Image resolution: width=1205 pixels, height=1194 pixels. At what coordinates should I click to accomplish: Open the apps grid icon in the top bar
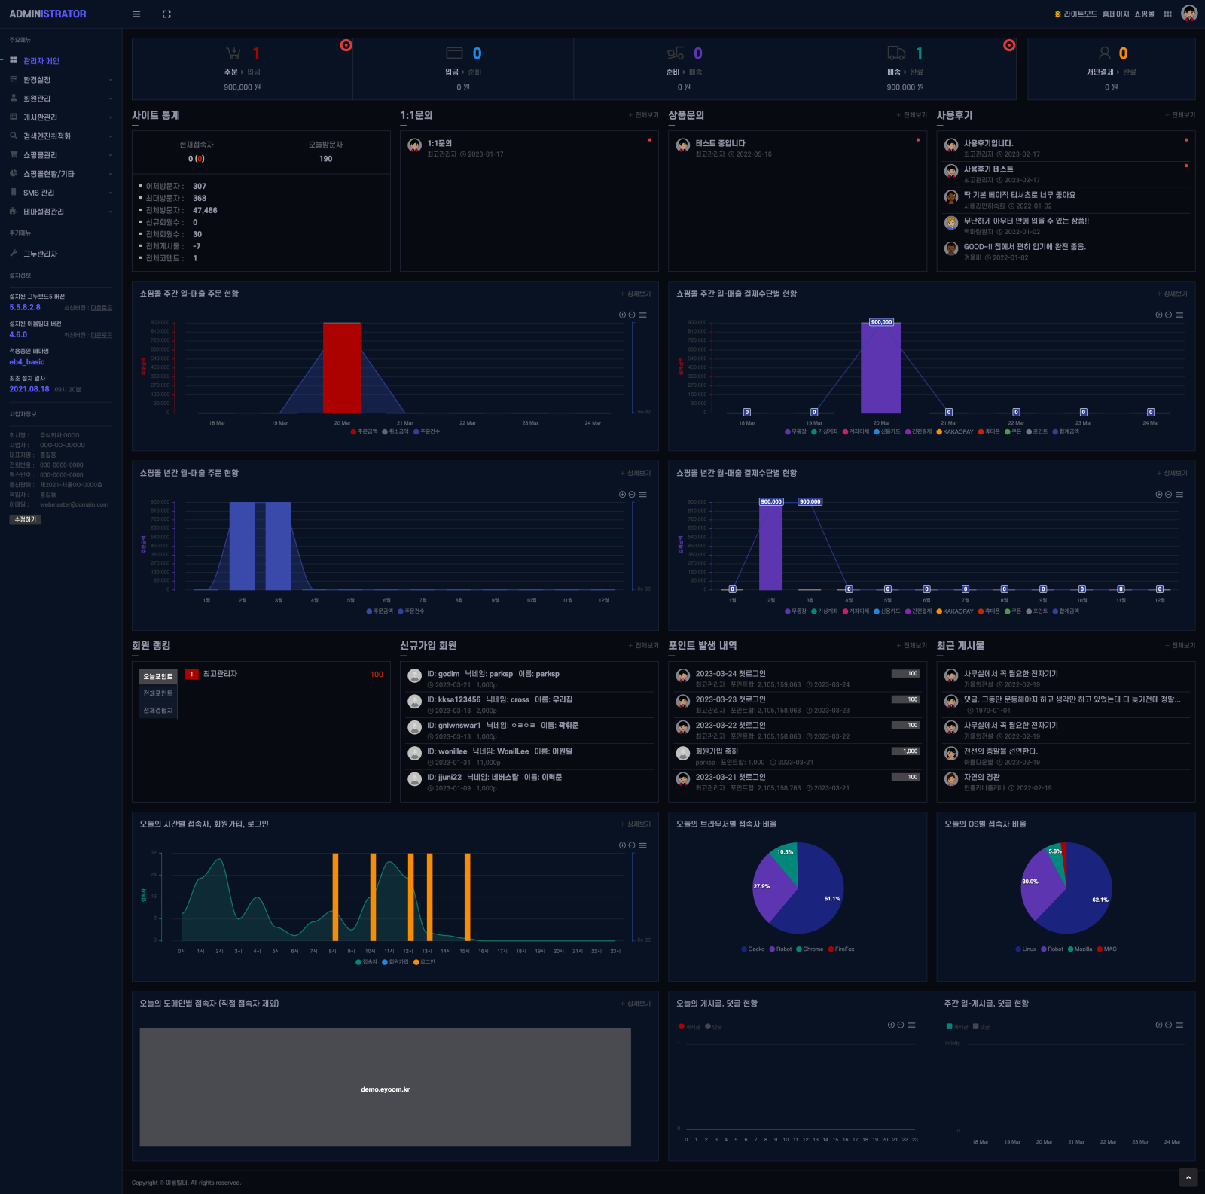coord(1167,14)
